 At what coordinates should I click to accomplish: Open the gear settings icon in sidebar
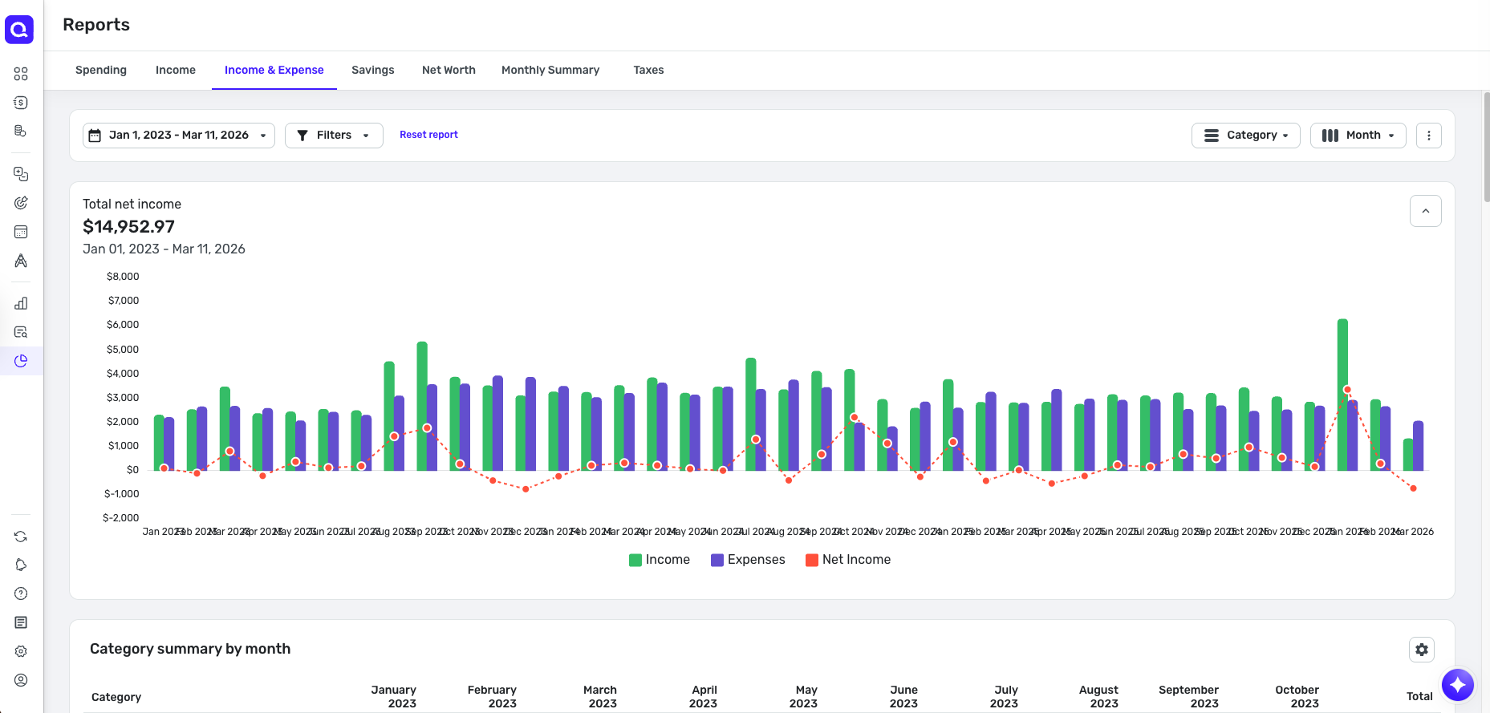point(21,651)
